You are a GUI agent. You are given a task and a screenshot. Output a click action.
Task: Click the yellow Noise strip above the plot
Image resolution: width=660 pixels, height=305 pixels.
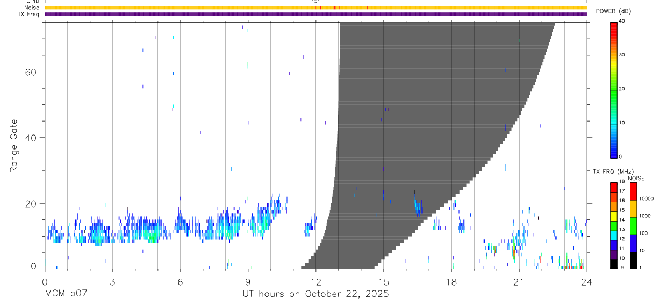(x=315, y=8)
